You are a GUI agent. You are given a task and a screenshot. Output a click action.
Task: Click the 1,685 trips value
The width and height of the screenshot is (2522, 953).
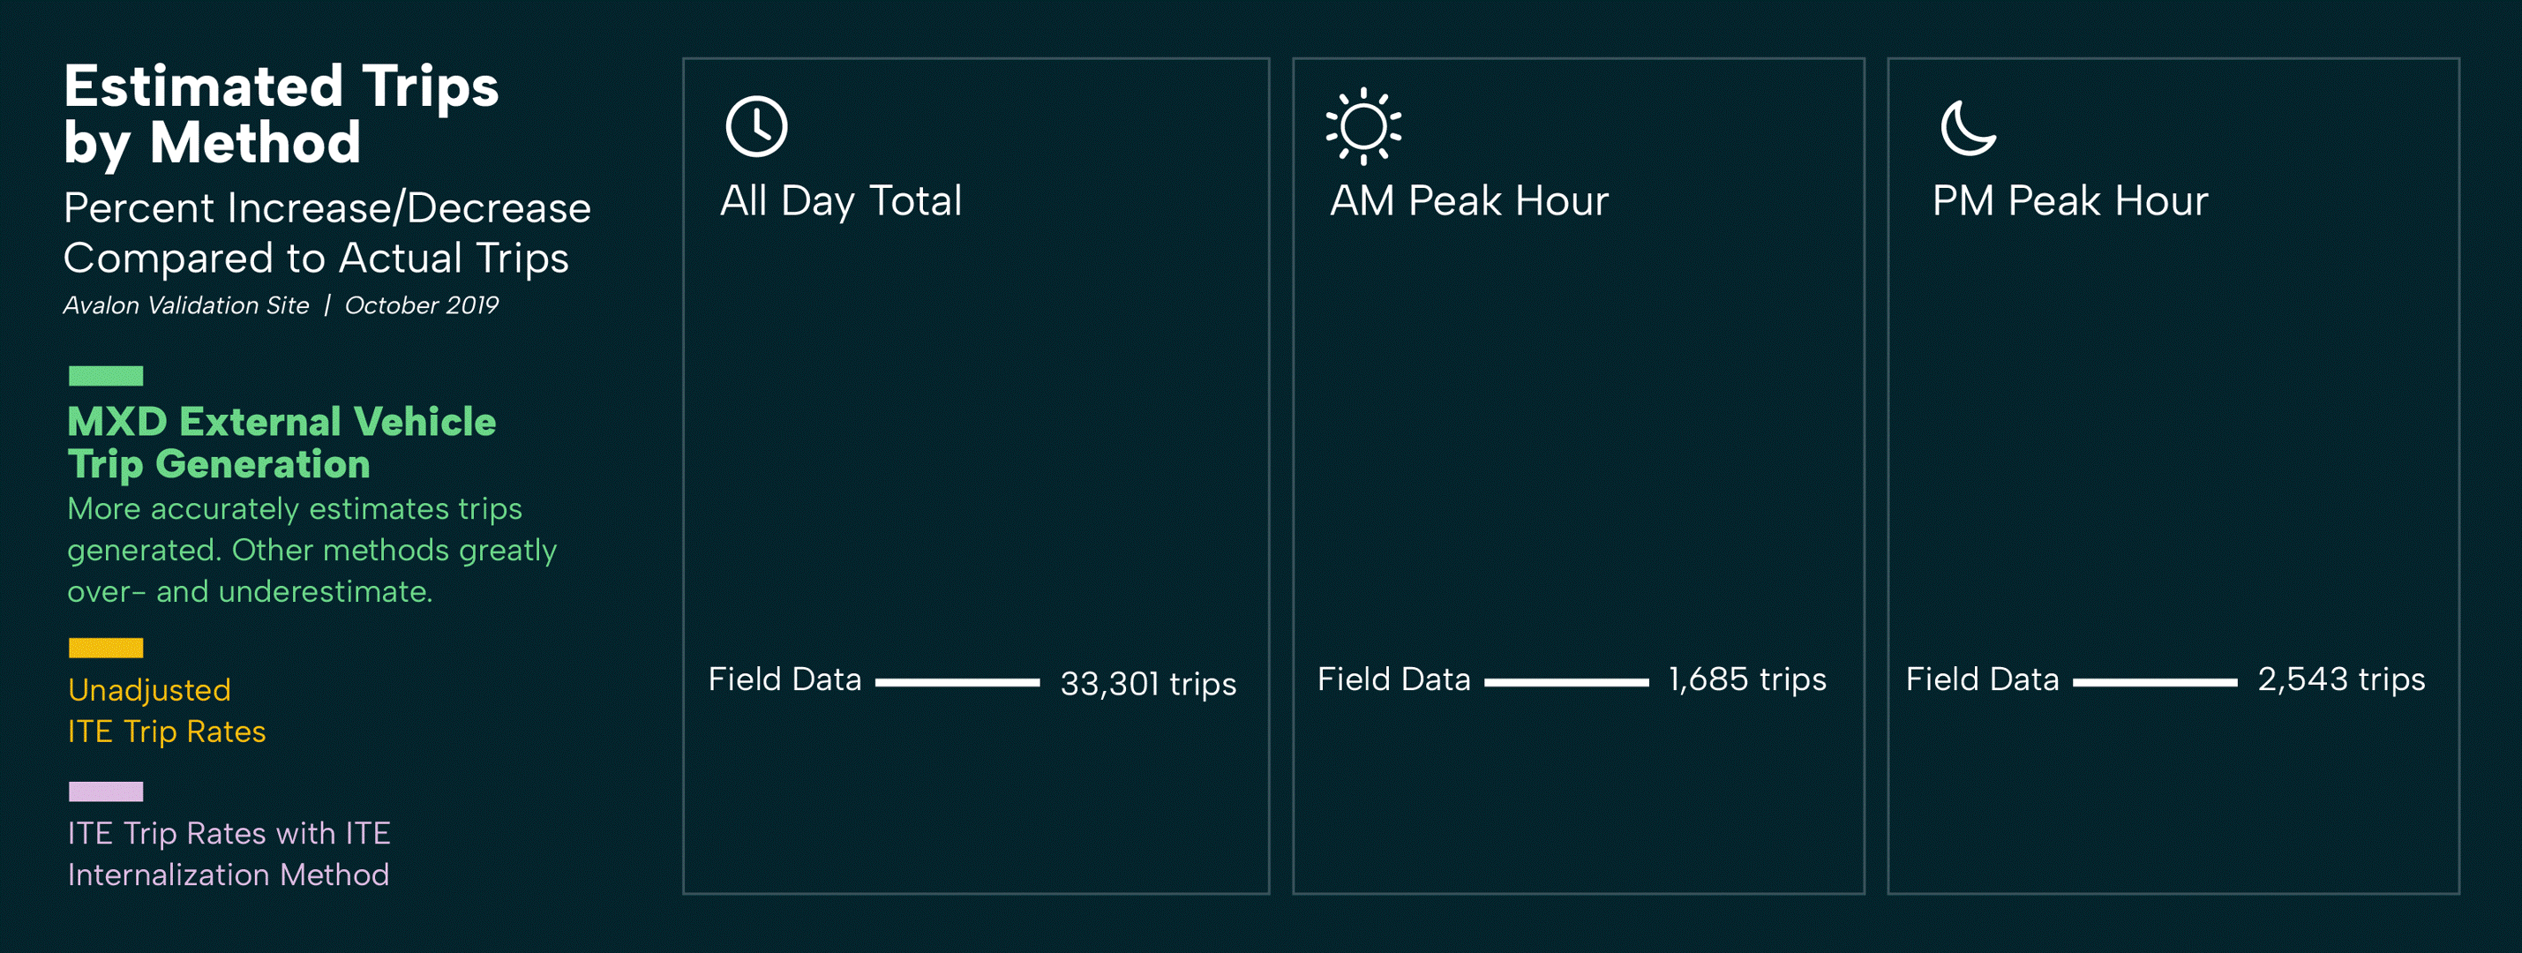1746,679
